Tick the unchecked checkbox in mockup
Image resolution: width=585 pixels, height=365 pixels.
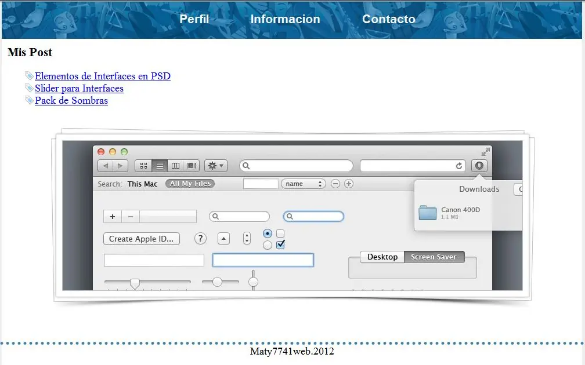tap(280, 233)
